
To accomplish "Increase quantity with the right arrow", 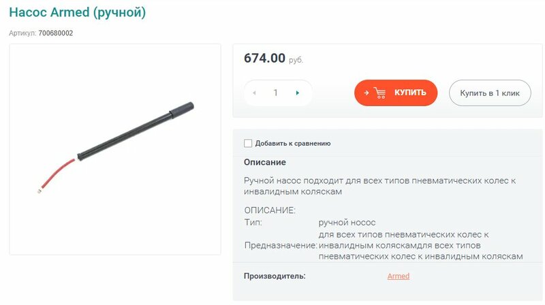I will click(x=298, y=93).
